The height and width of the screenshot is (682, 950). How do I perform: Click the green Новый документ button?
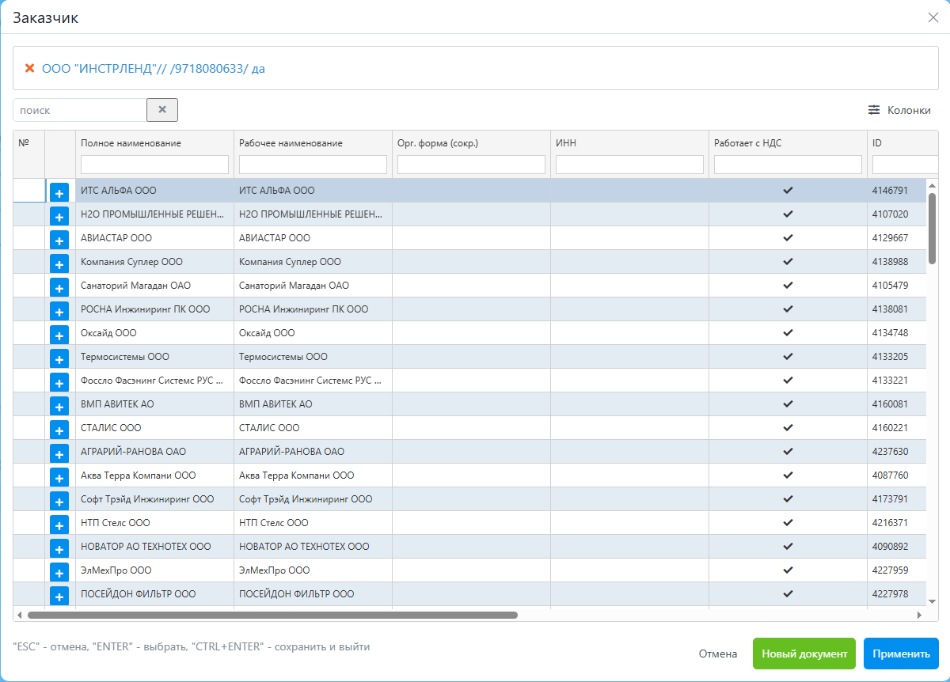[804, 654]
